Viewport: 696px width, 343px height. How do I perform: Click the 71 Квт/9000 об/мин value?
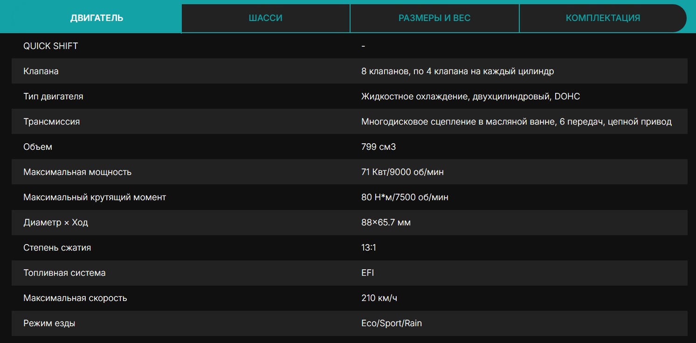pyautogui.click(x=402, y=172)
